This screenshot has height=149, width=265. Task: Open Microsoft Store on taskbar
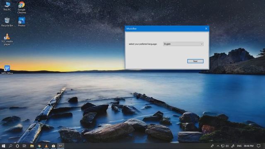coord(53,146)
